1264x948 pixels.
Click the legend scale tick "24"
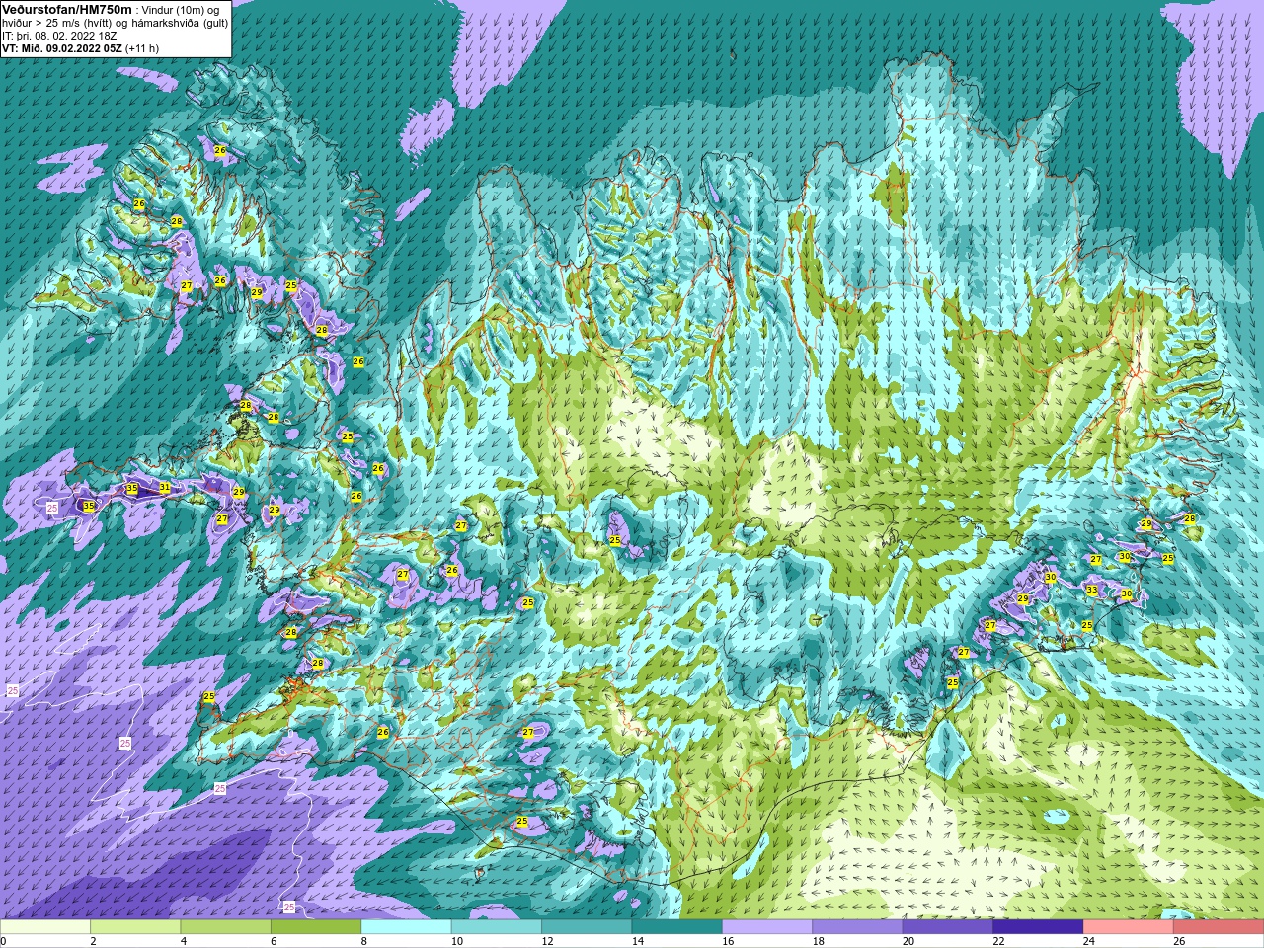1088,942
